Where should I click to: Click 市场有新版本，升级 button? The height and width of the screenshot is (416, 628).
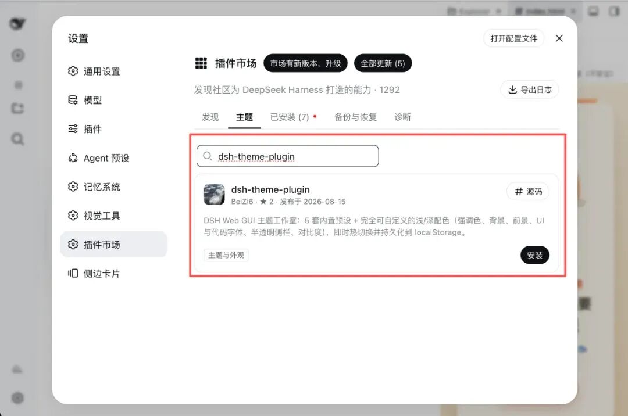coord(305,63)
